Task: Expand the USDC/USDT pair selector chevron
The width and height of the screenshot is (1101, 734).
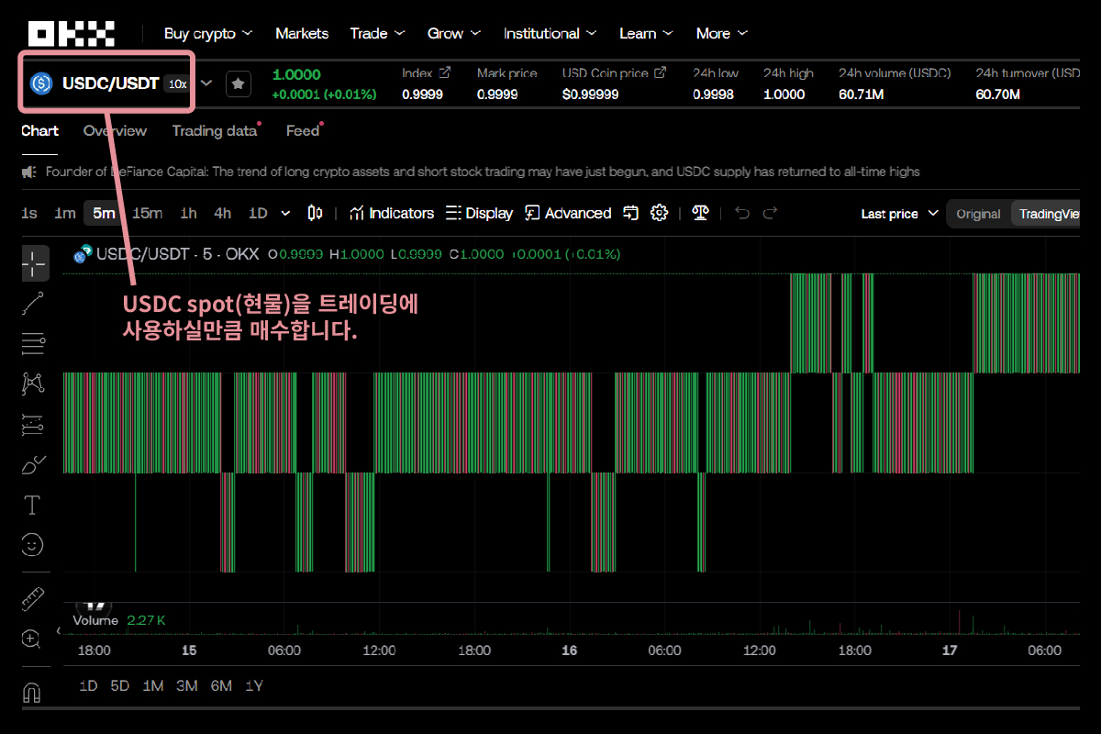Action: (206, 83)
